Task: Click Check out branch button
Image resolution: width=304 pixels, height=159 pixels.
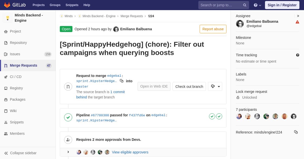Action: [189, 86]
